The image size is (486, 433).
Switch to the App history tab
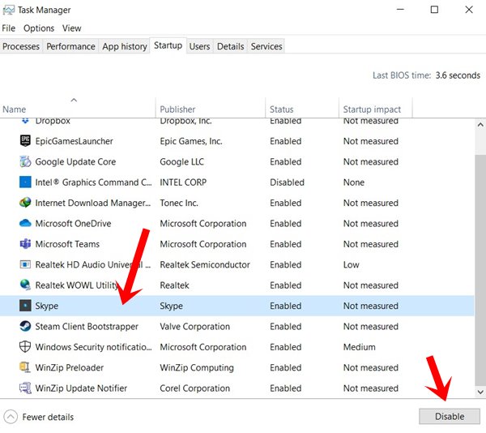(125, 46)
